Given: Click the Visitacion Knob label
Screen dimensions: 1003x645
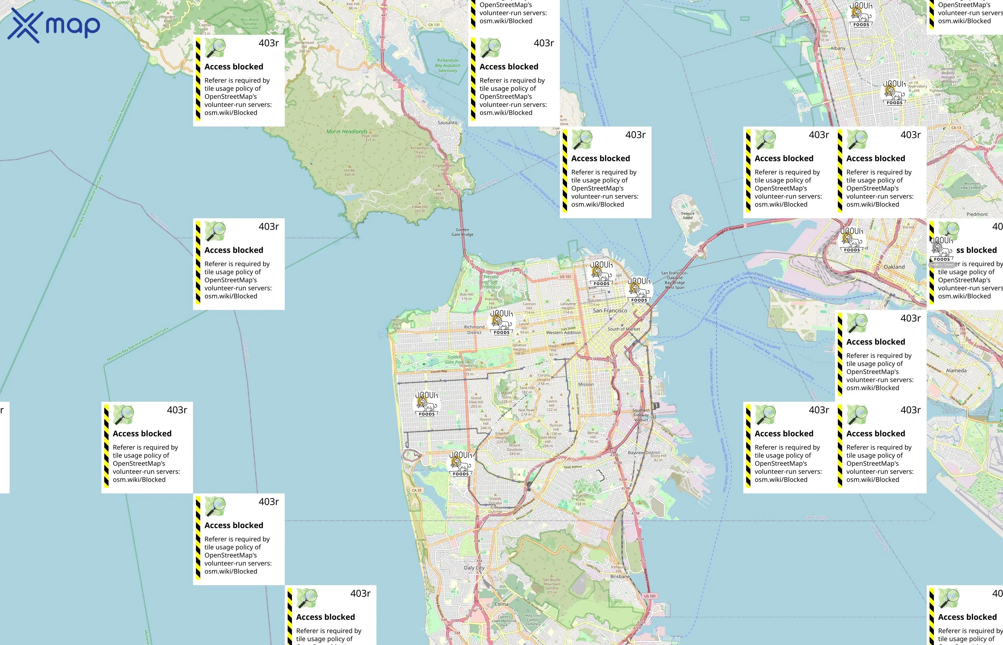Looking at the screenshot, I should [580, 499].
